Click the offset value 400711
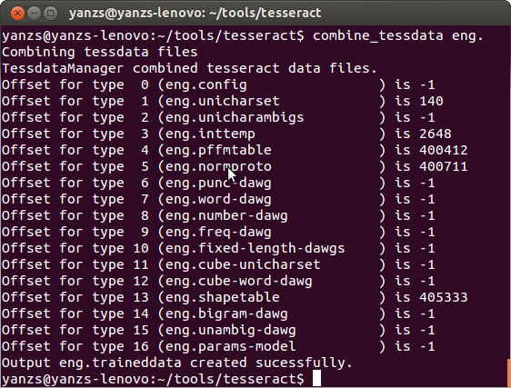 coord(443,166)
